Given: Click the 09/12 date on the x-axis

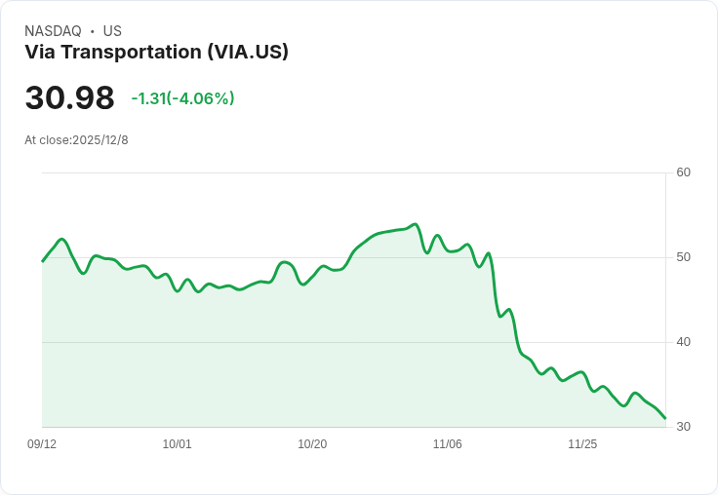Looking at the screenshot, I should click(42, 443).
